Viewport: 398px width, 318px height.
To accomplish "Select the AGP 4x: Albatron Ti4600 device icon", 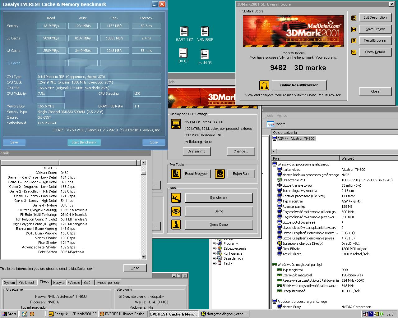I will pyautogui.click(x=275, y=139).
